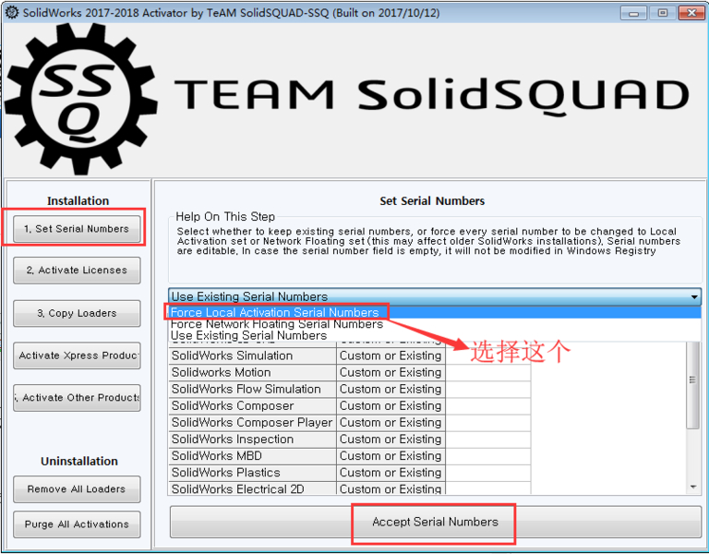Click Activate Other Products button
The image size is (709, 554).
[77, 398]
